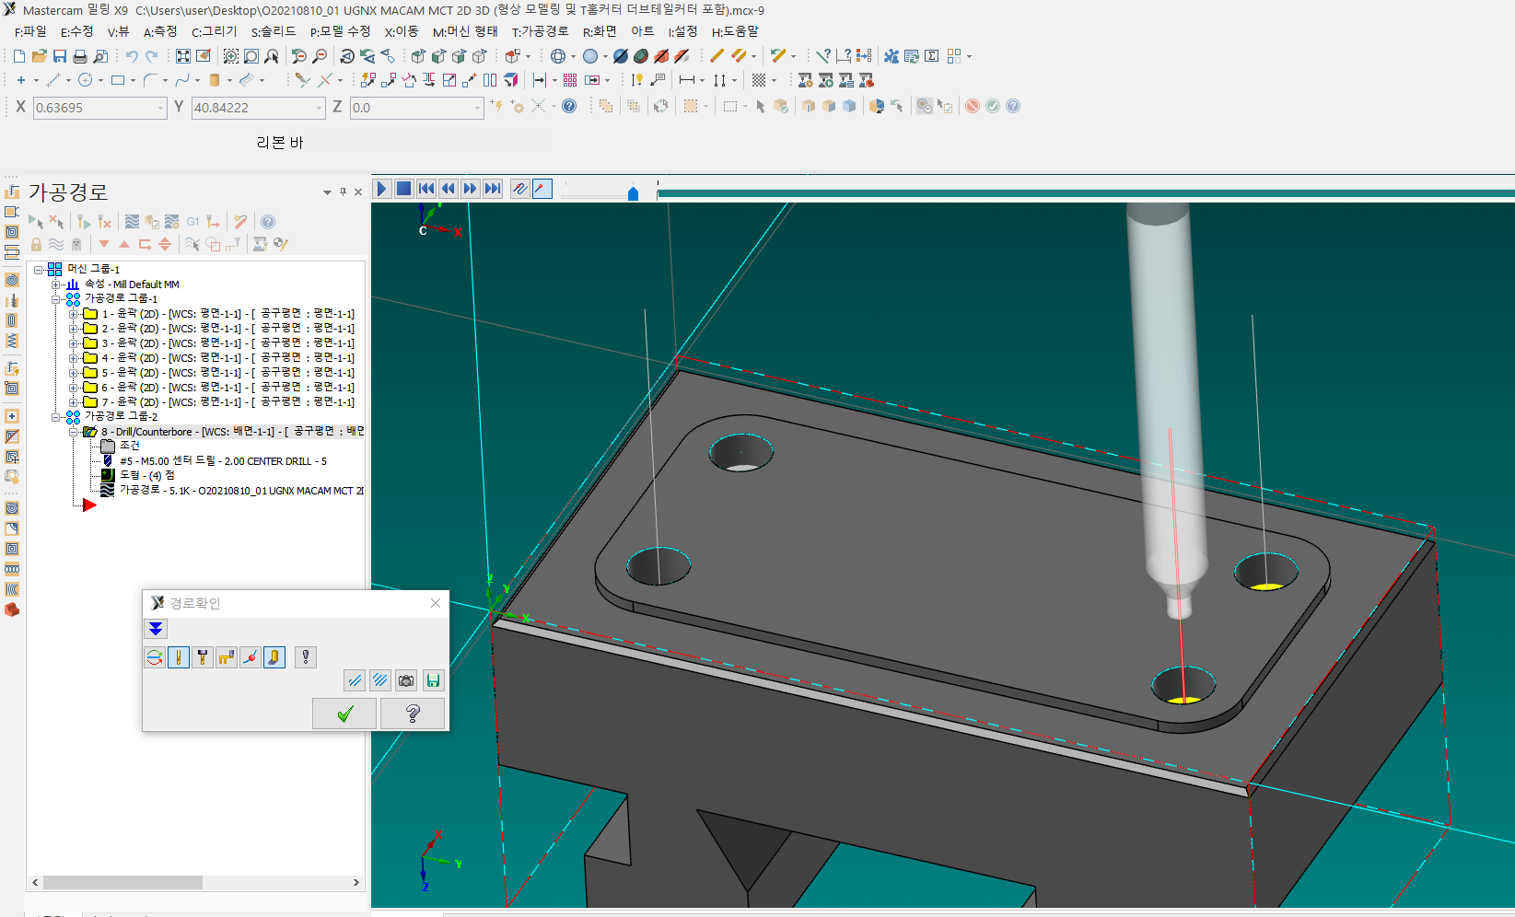Open help from 경로확인 dialog question button
The height and width of the screenshot is (917, 1515).
tap(413, 714)
